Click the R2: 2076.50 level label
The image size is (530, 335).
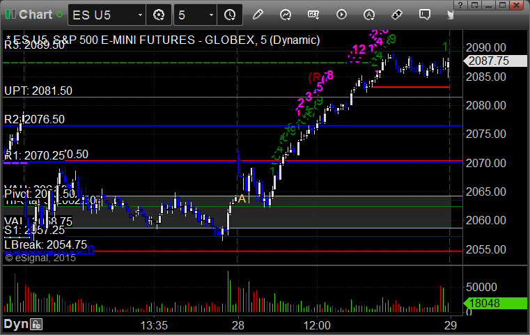[x=34, y=119]
